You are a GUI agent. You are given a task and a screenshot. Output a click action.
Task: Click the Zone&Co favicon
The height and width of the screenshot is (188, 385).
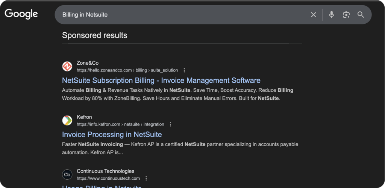pyautogui.click(x=67, y=67)
